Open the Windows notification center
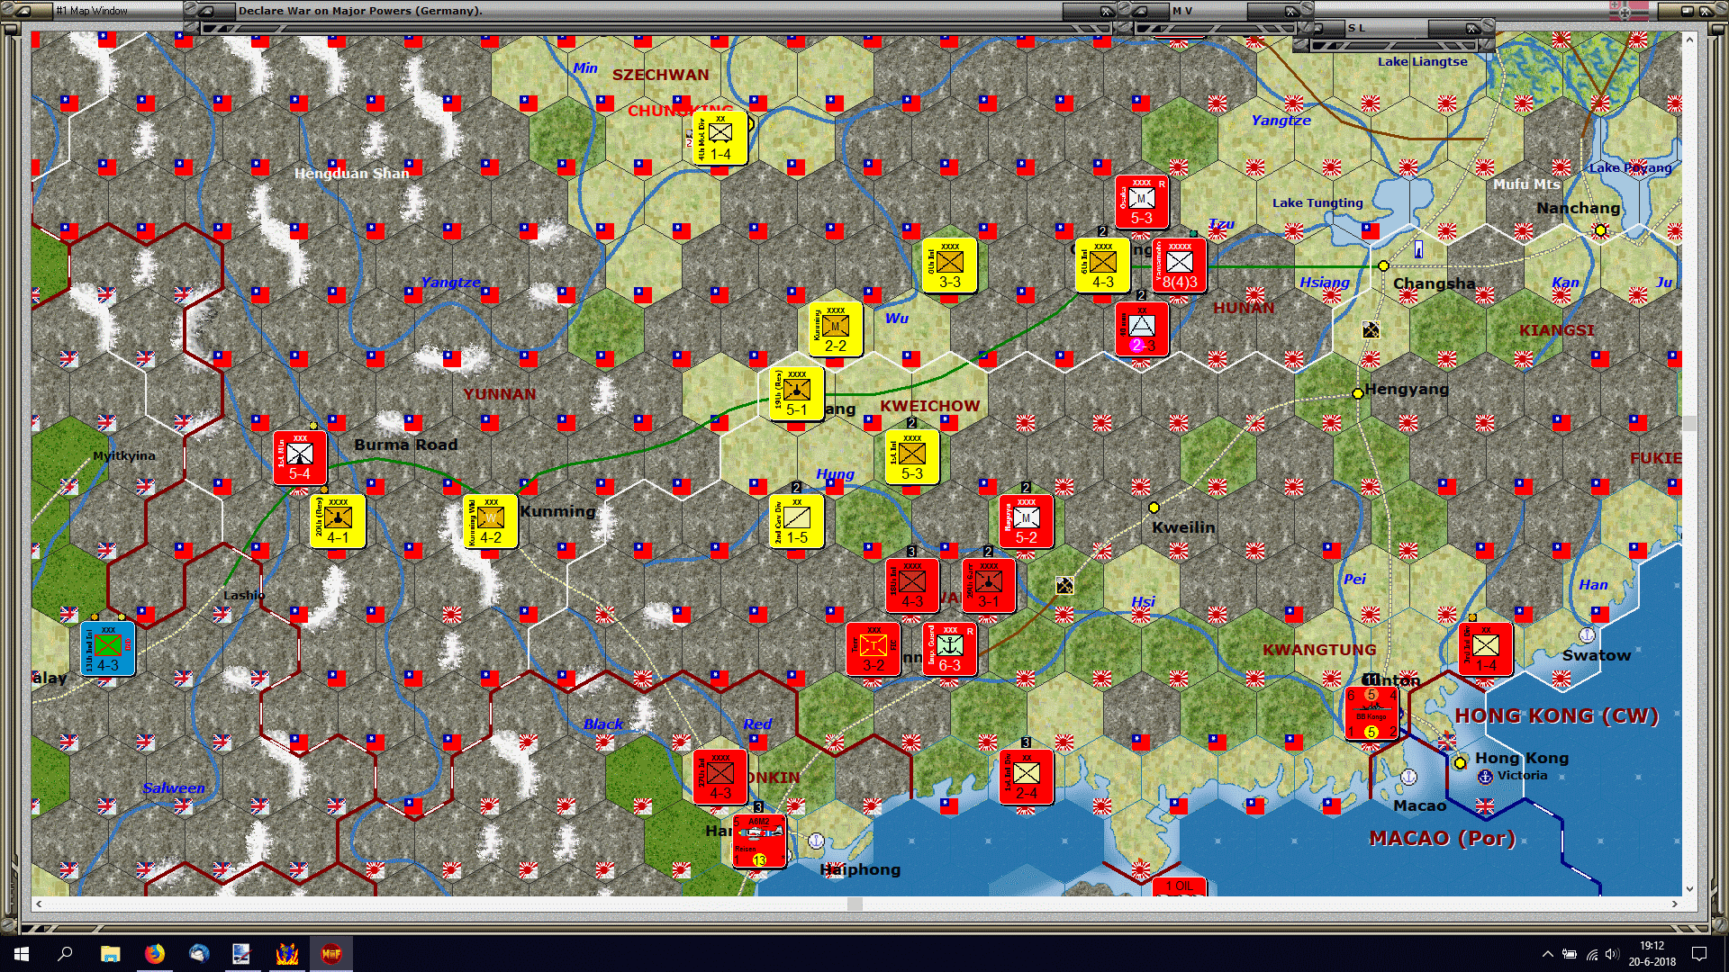This screenshot has height=972, width=1729. pos(1699,954)
